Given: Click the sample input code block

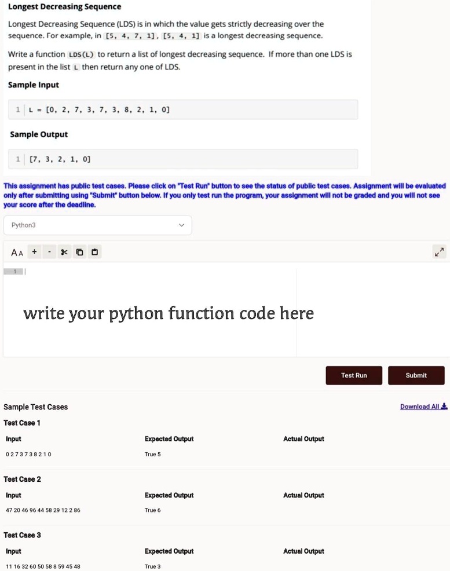Looking at the screenshot, I should point(183,109).
